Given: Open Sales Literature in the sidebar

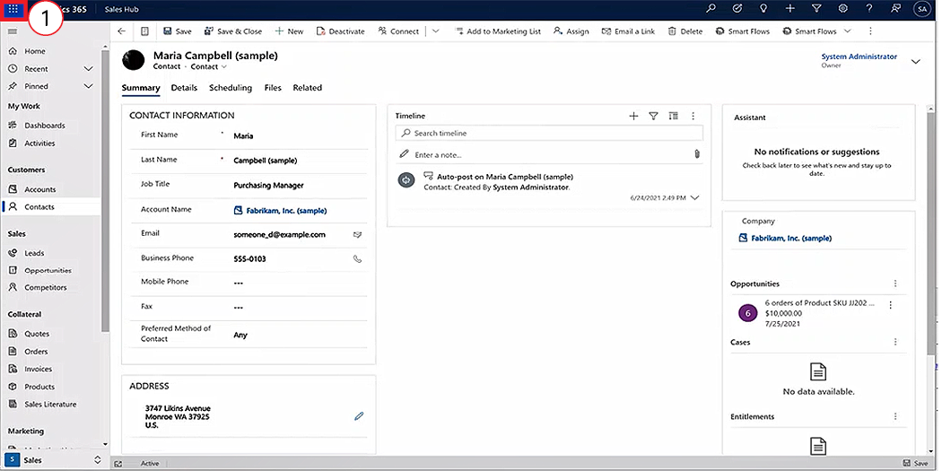Looking at the screenshot, I should click(x=50, y=405).
